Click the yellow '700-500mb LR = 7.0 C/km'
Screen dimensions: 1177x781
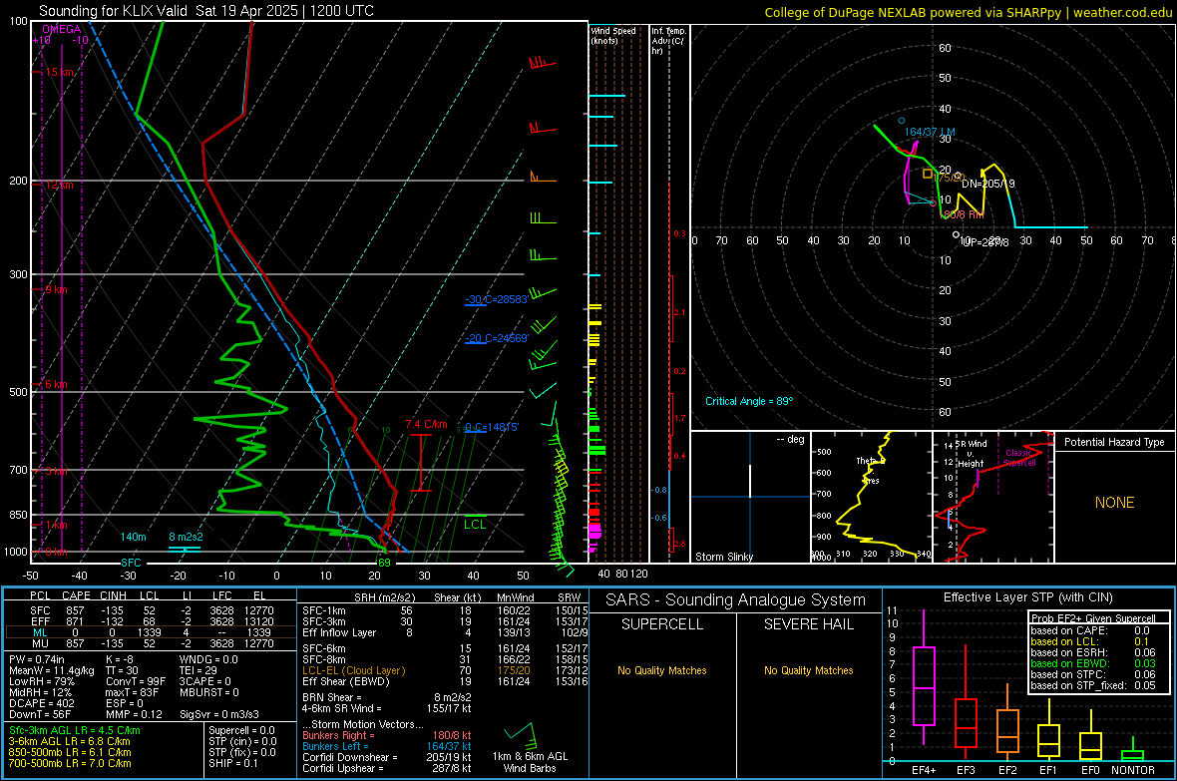coord(70,763)
